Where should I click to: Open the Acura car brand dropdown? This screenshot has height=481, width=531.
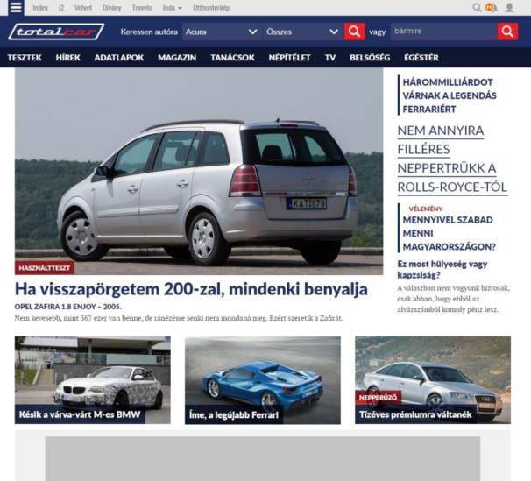(222, 32)
